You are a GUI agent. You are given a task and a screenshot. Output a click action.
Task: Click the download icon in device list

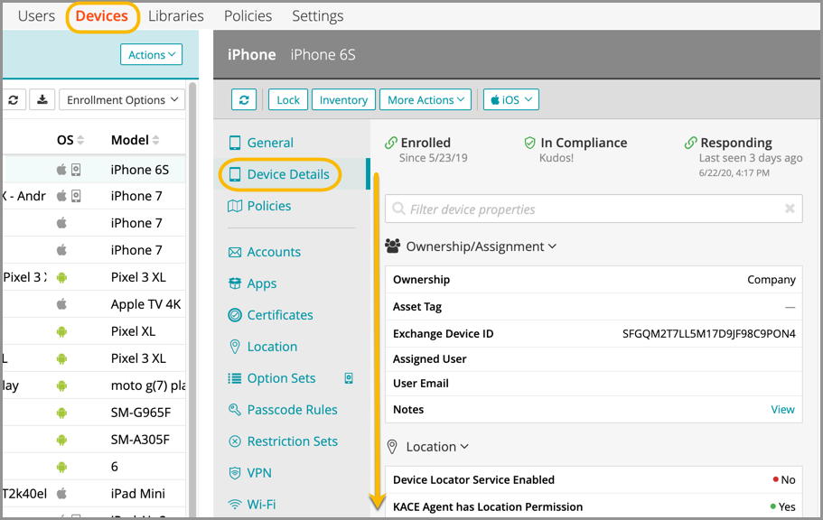[x=42, y=99]
